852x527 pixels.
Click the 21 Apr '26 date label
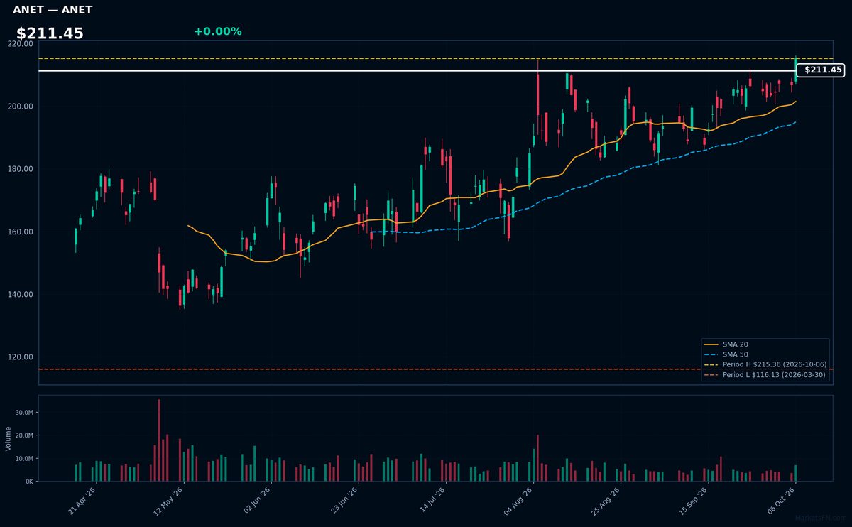(x=82, y=500)
